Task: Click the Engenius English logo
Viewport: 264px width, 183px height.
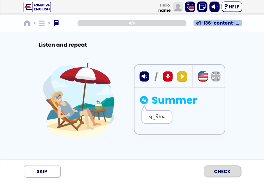Action: coord(37,7)
